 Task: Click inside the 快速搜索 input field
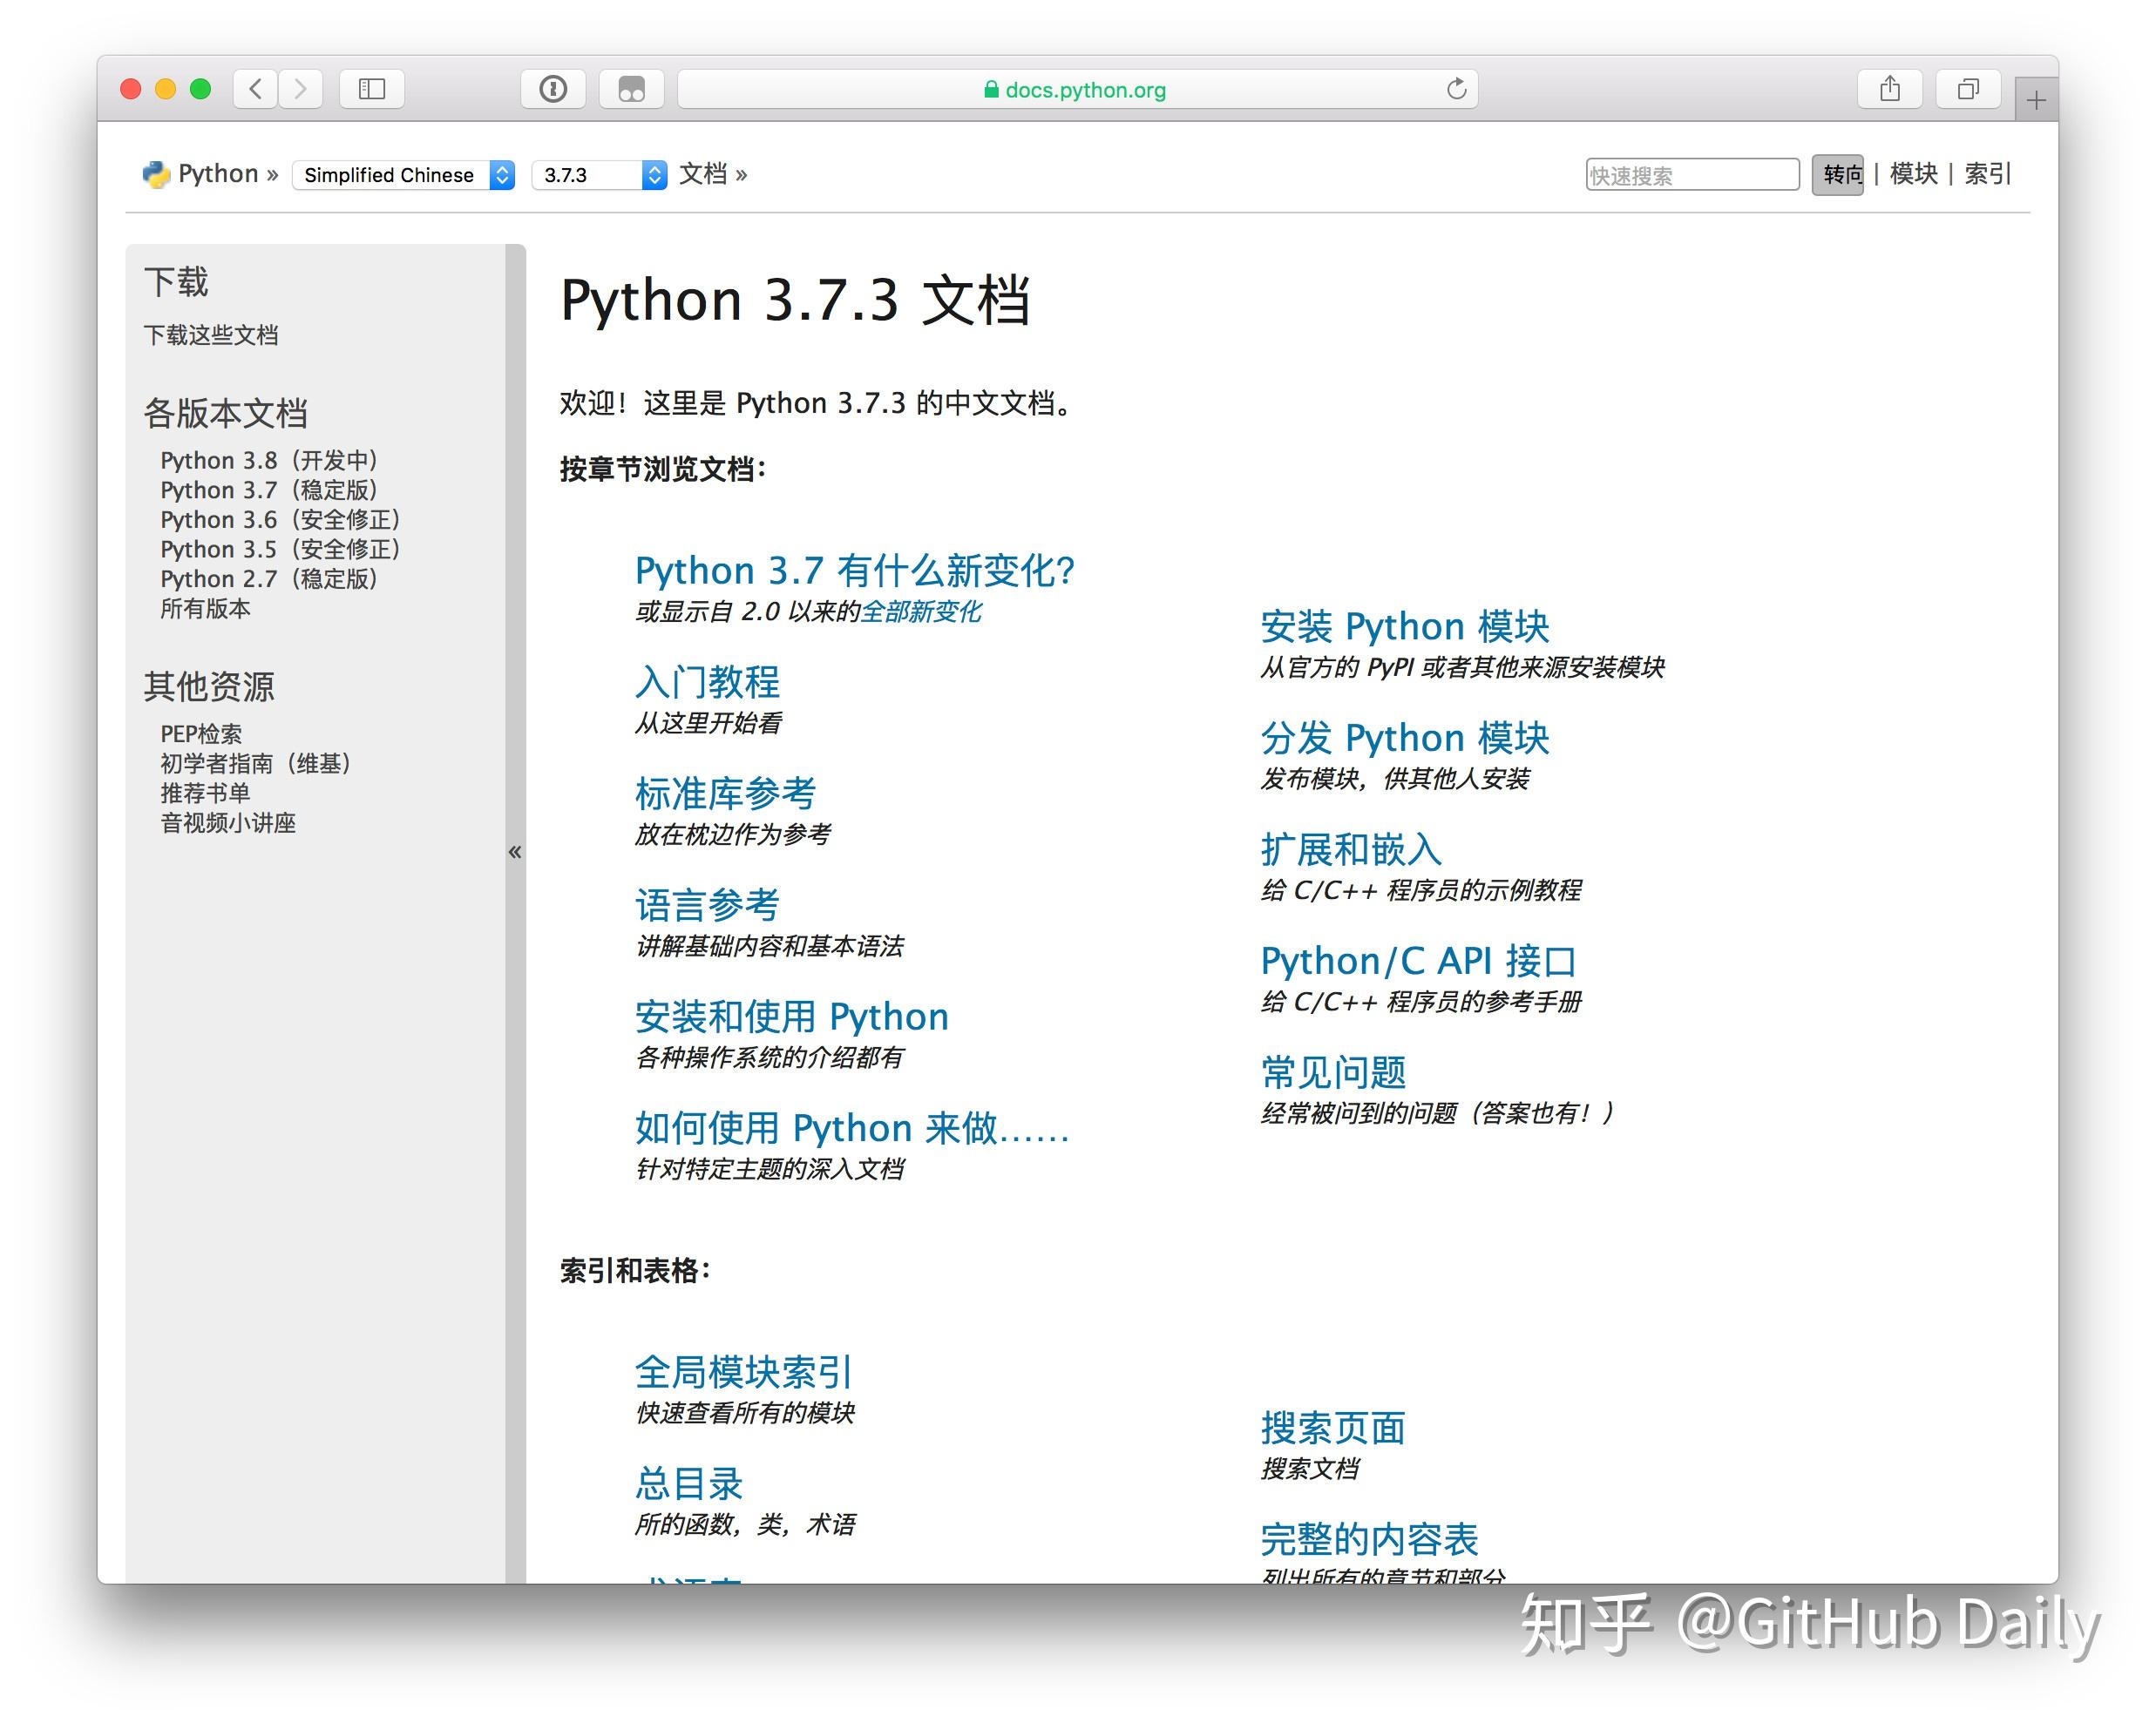pos(1692,174)
